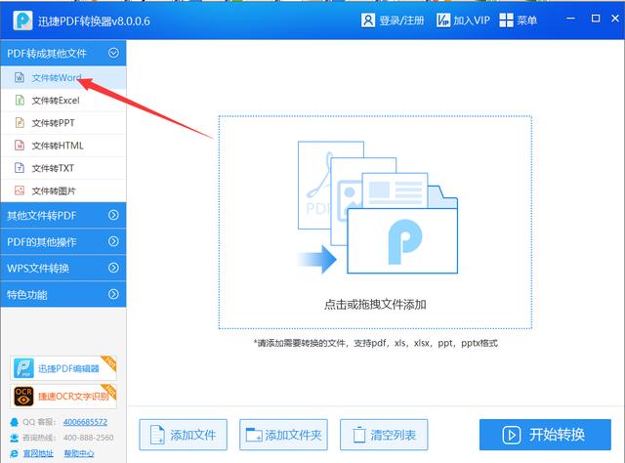This screenshot has width=625, height=463.
Task: Open the 特色功能 category
Action: point(63,294)
